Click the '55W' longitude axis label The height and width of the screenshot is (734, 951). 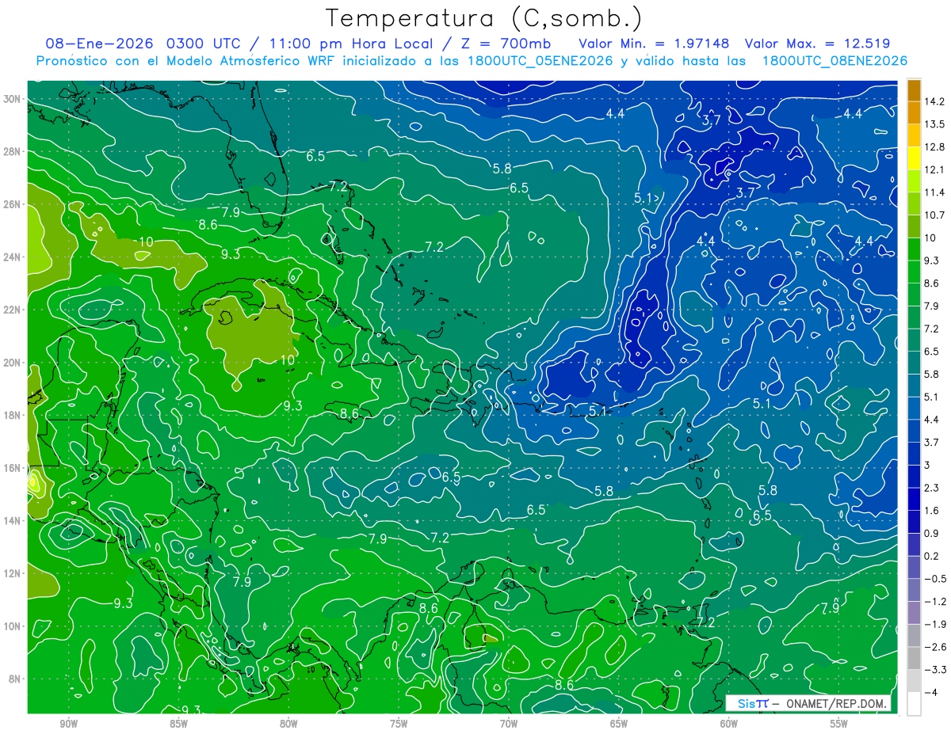tap(839, 724)
